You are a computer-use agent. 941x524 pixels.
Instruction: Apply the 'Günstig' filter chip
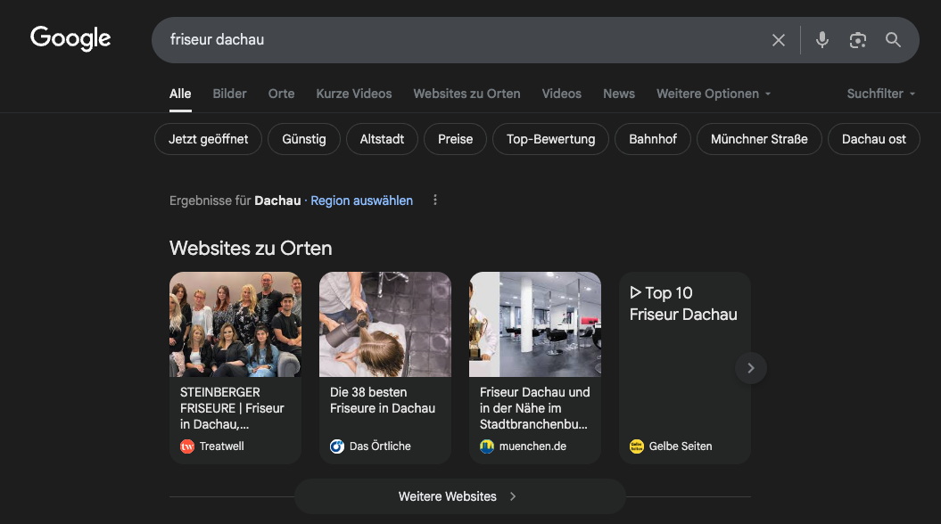[x=304, y=139]
